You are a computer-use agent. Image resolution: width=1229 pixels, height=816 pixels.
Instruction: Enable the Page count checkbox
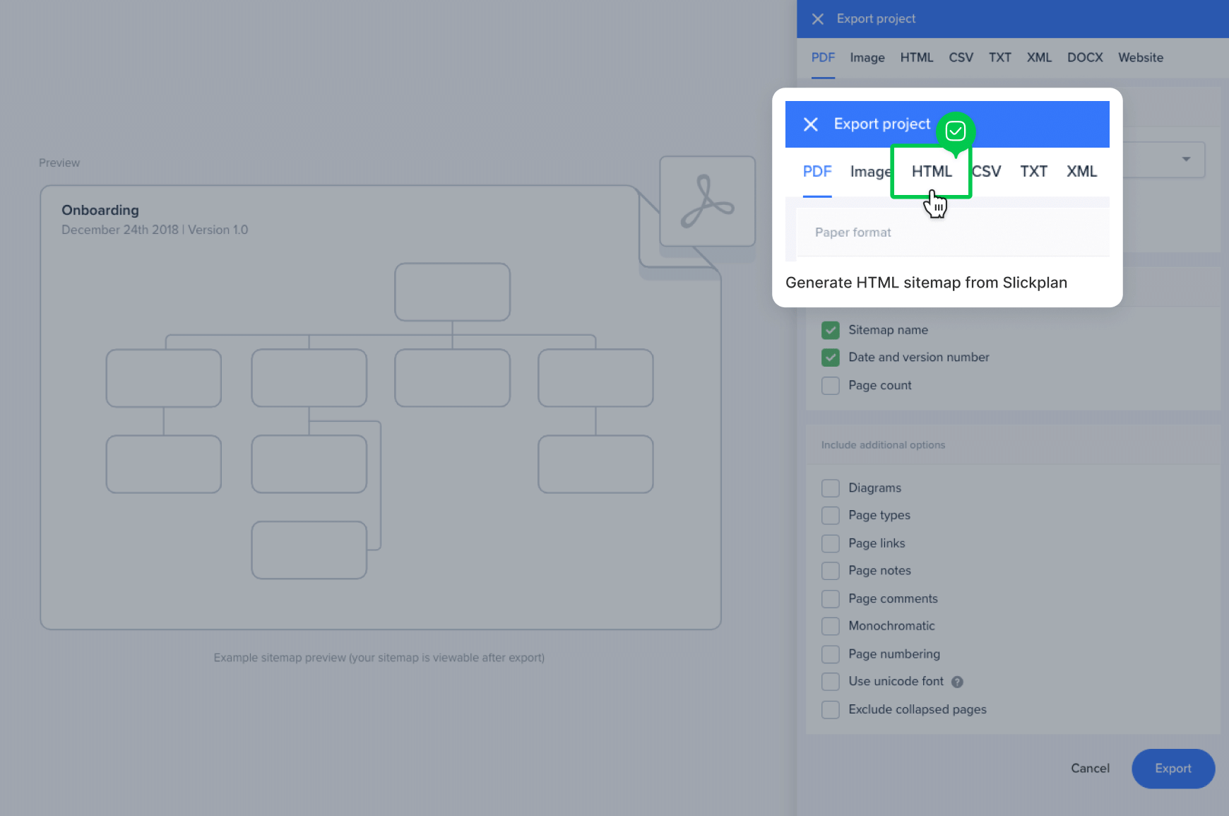pyautogui.click(x=831, y=386)
